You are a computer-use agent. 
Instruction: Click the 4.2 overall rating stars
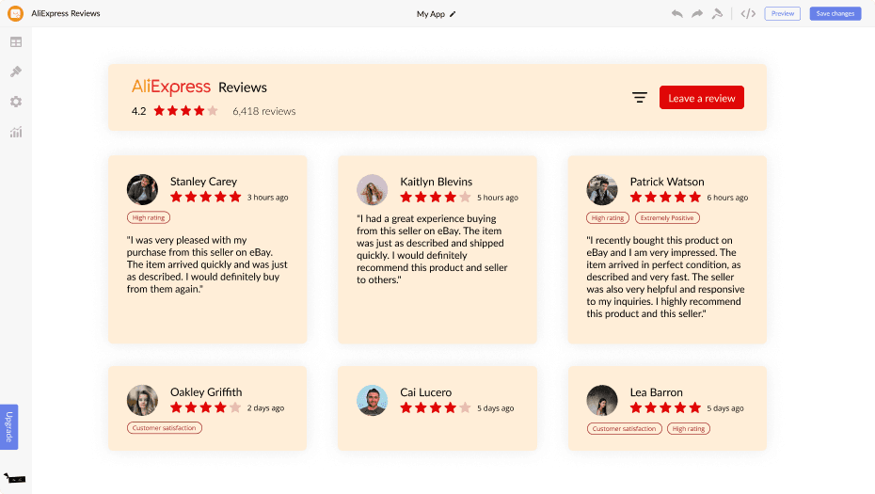pos(186,111)
